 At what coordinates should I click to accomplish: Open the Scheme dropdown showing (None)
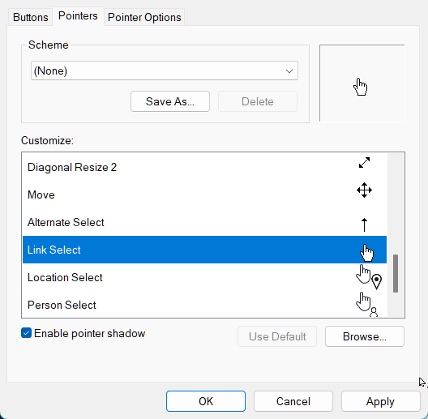[165, 71]
